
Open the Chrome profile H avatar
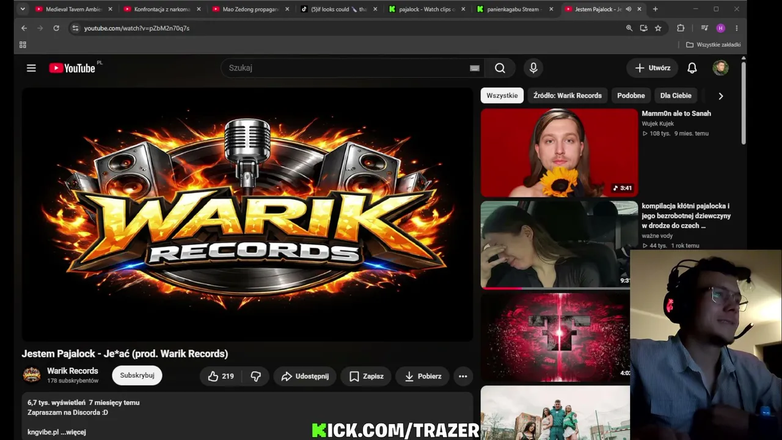721,28
